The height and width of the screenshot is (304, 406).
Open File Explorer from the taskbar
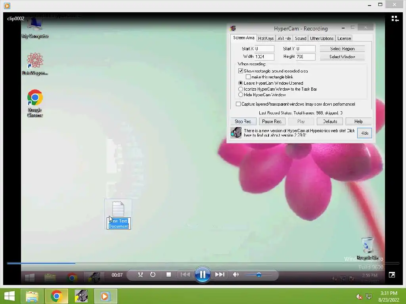pos(32,296)
